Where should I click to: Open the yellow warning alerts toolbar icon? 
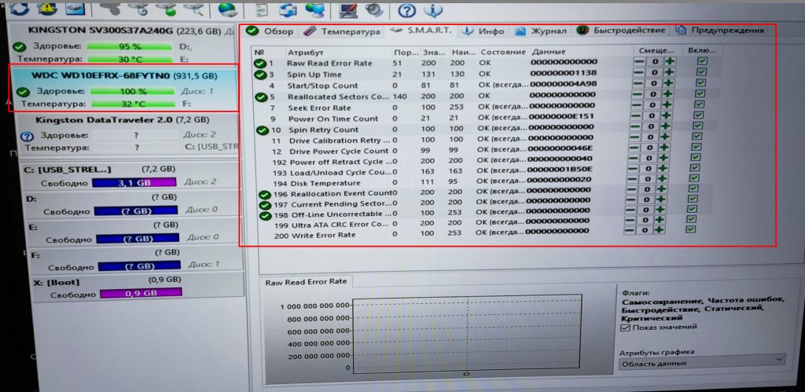[x=47, y=9]
